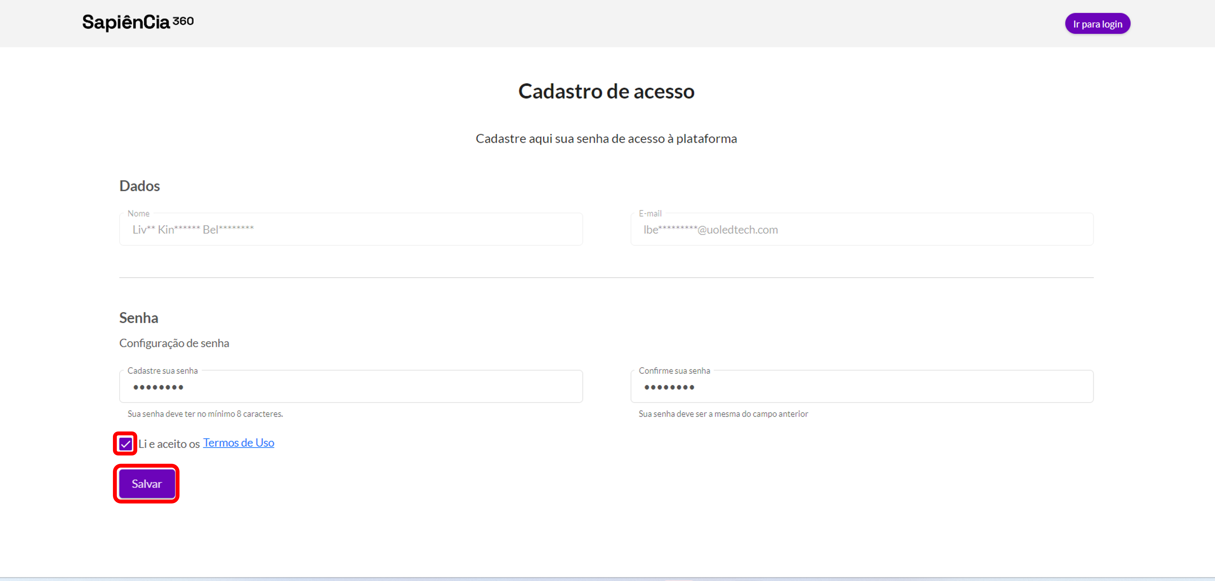This screenshot has width=1215, height=581.
Task: Uncheck the Li e aceito os Termos checkbox
Action: [x=125, y=444]
